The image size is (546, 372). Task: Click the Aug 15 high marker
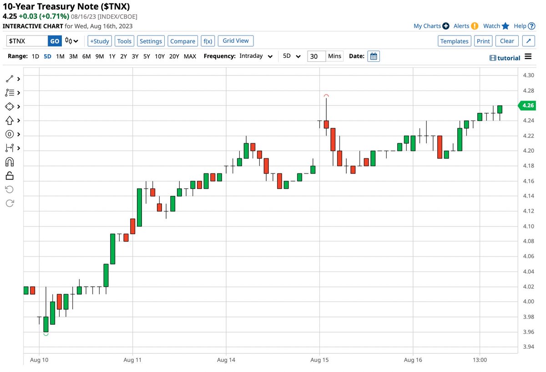coord(326,96)
